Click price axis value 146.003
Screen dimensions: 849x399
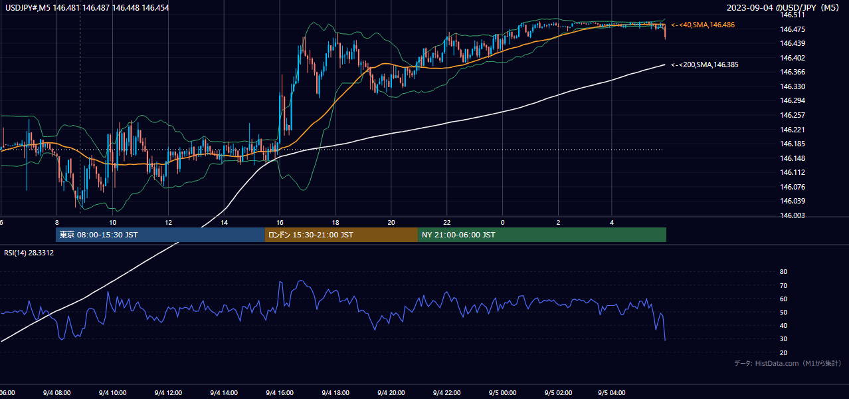(792, 215)
